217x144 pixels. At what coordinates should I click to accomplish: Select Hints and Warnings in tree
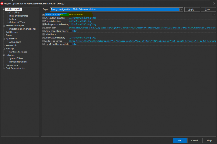click(19, 16)
